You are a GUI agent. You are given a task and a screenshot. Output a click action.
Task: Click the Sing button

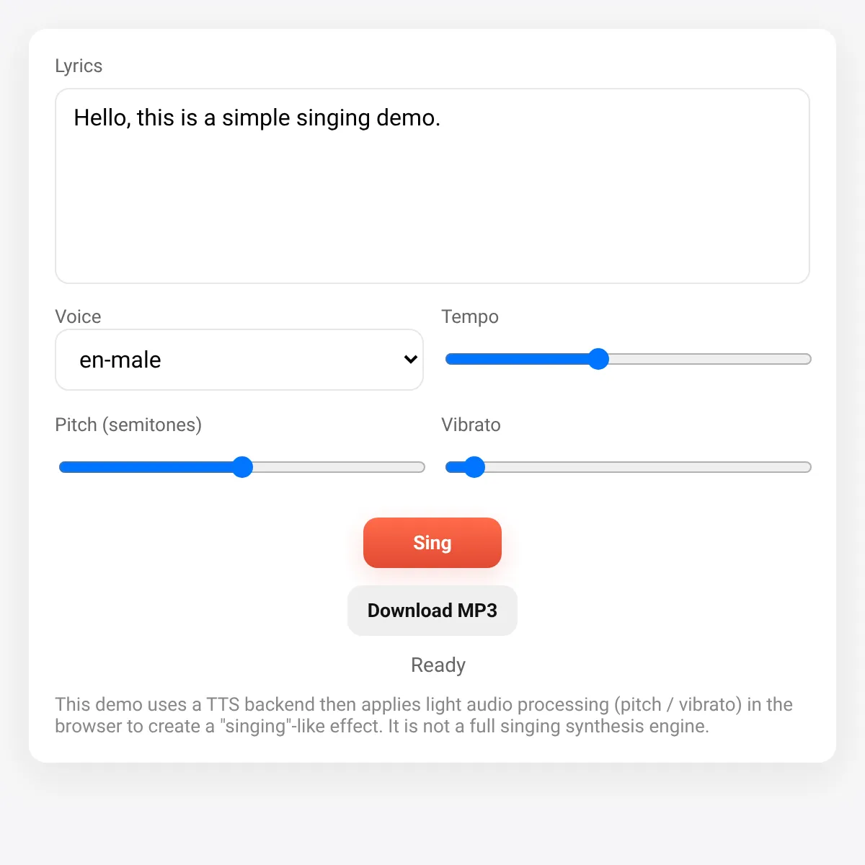[432, 543]
